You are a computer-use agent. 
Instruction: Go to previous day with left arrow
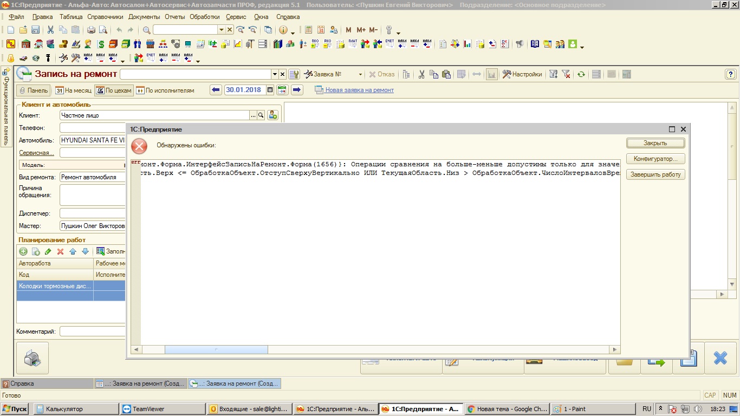(216, 90)
